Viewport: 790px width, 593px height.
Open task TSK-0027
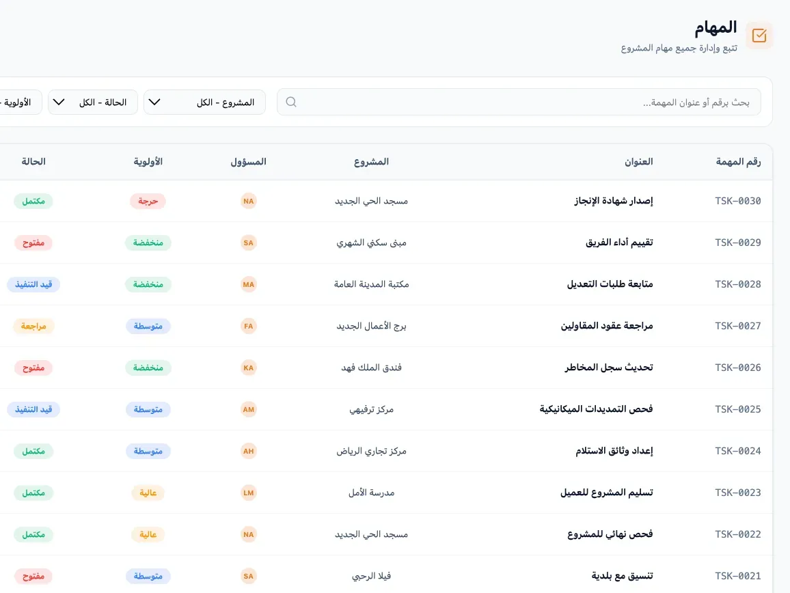(x=738, y=326)
